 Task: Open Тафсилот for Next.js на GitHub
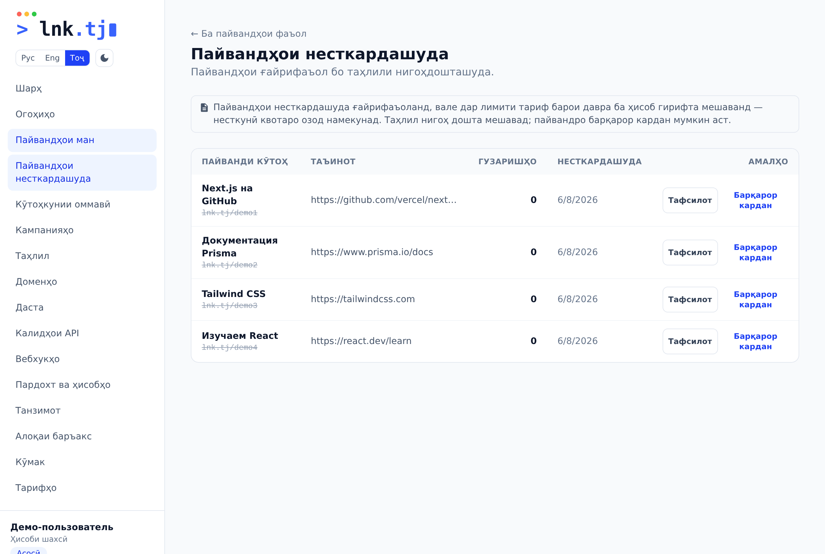click(690, 200)
